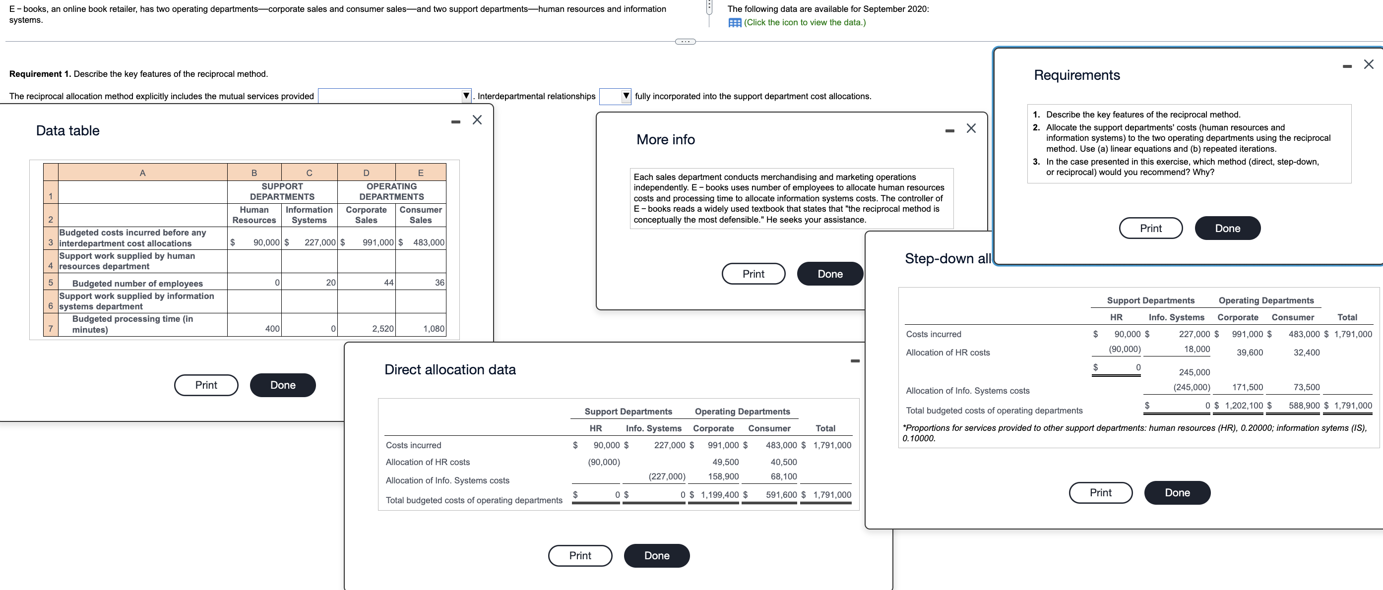Click Done in the Requirements window

coord(1228,228)
